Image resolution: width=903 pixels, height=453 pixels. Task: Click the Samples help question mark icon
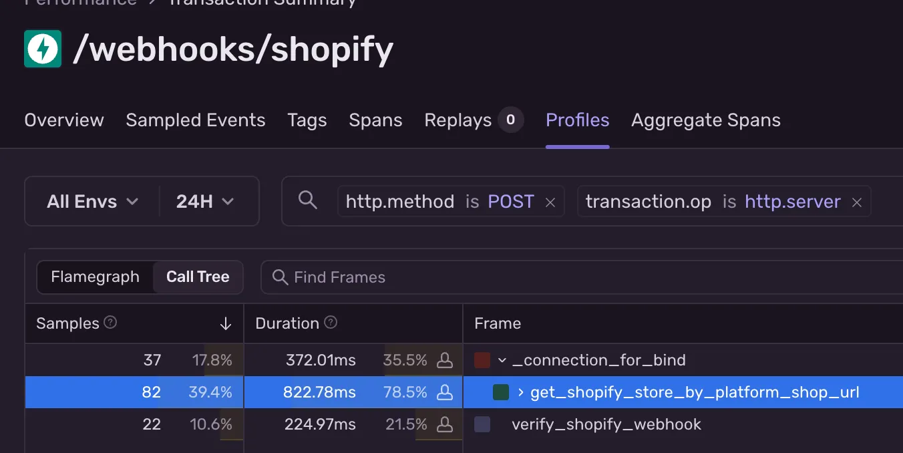(111, 323)
